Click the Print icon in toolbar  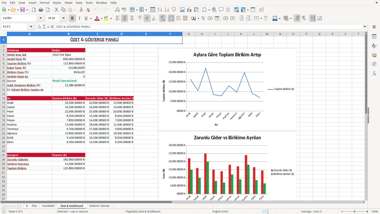coord(41,10)
